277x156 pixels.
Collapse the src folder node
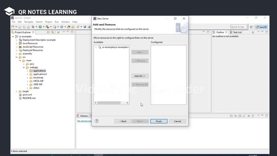[16, 57]
